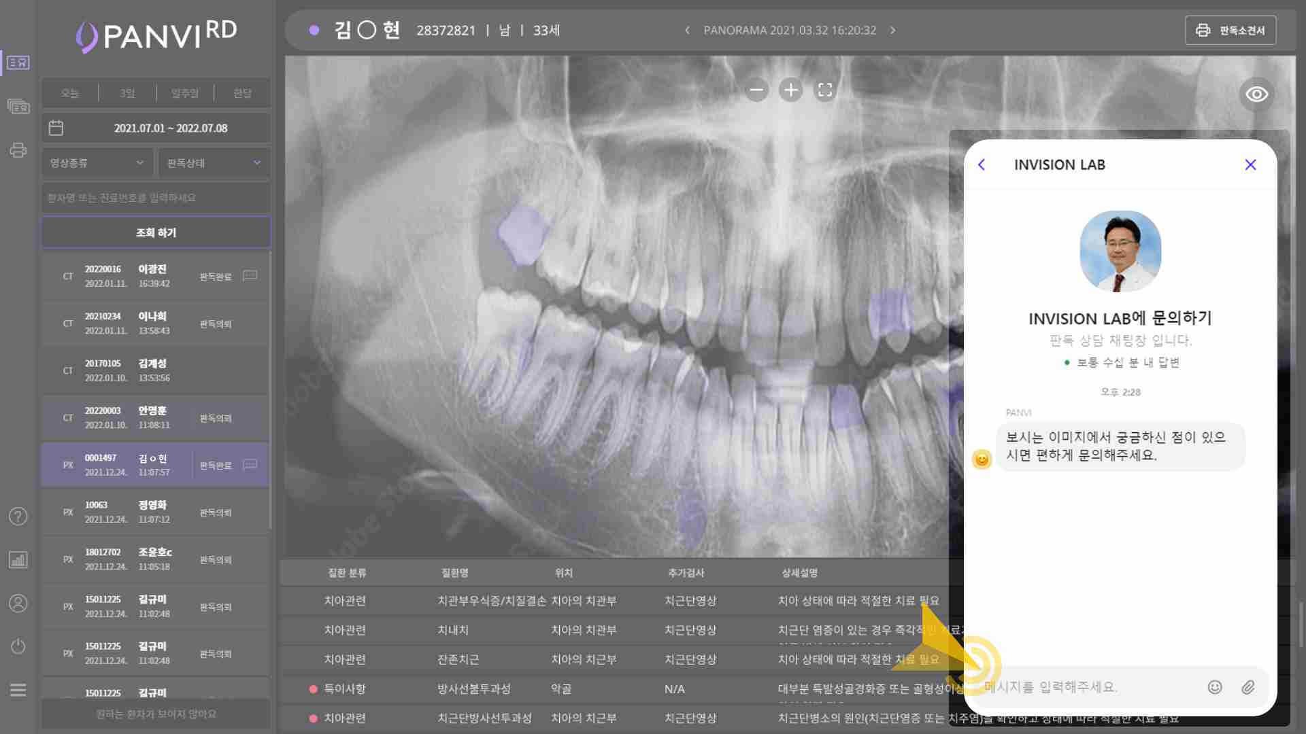Screen dimensions: 1306x734
Task: Click the PANVI RD logo
Action: 156,35
